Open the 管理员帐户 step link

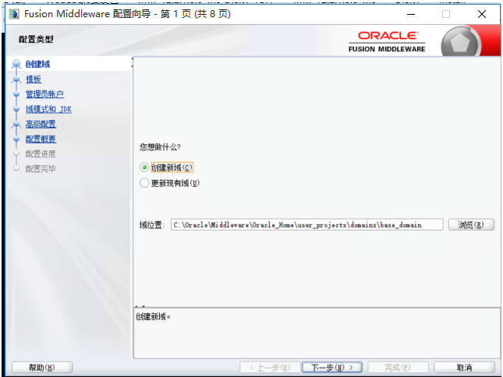pos(44,94)
